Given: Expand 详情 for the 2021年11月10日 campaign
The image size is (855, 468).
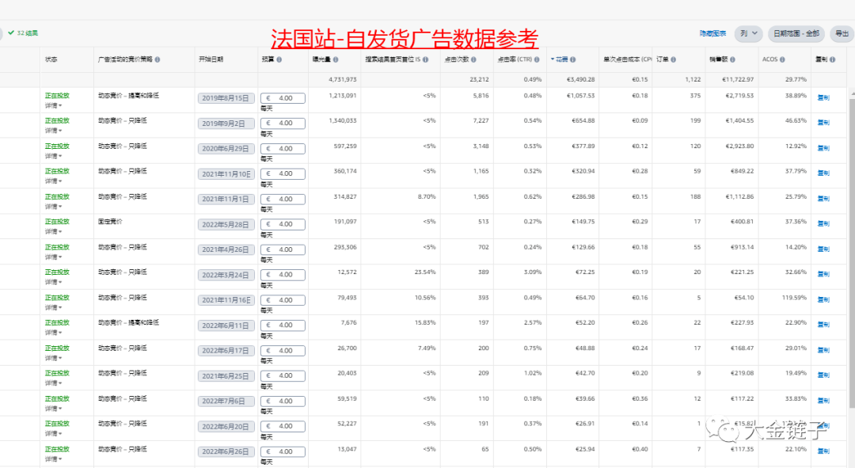Looking at the screenshot, I should [x=53, y=181].
